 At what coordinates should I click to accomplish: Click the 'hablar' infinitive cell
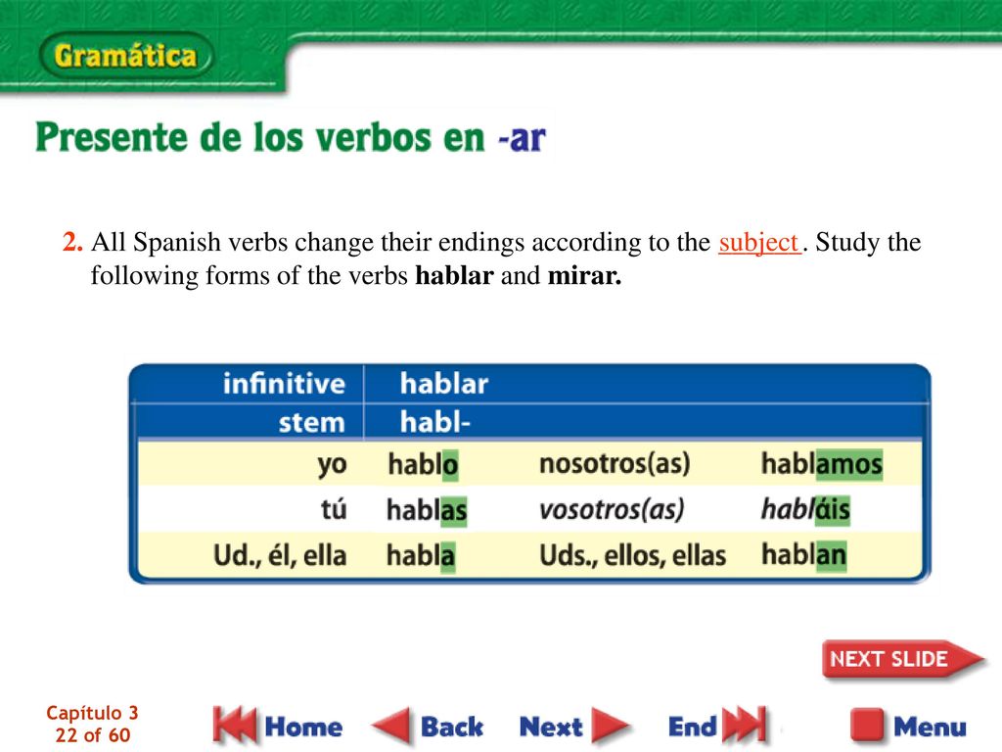coord(444,384)
